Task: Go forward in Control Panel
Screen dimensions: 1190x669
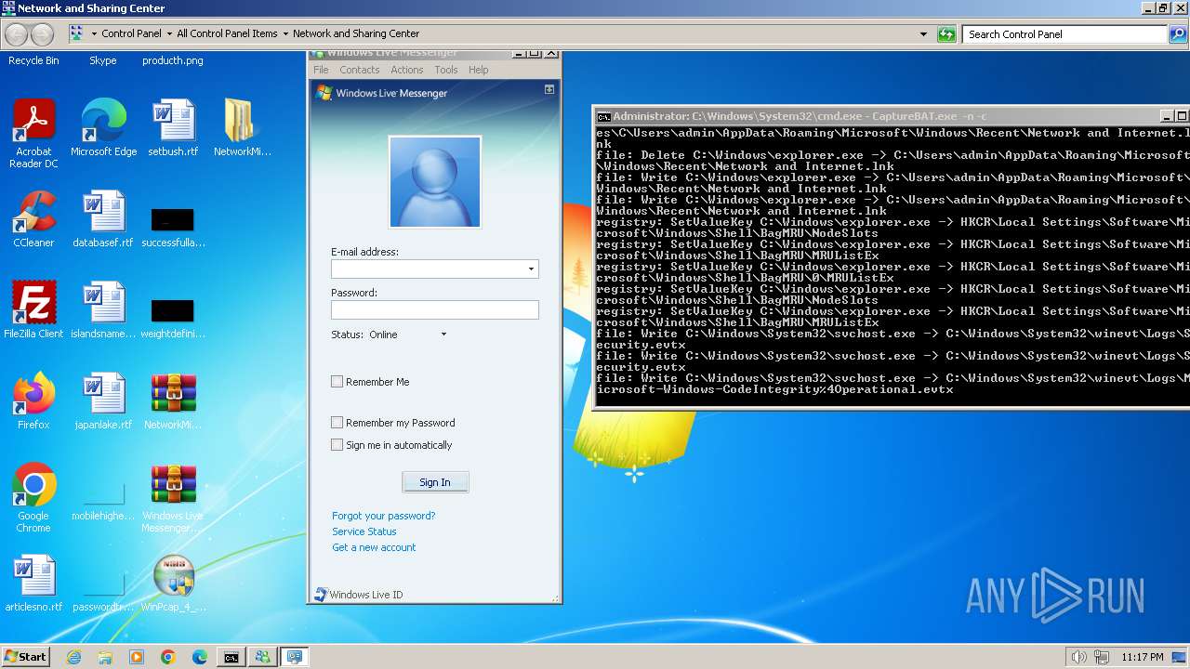Action: (43, 34)
